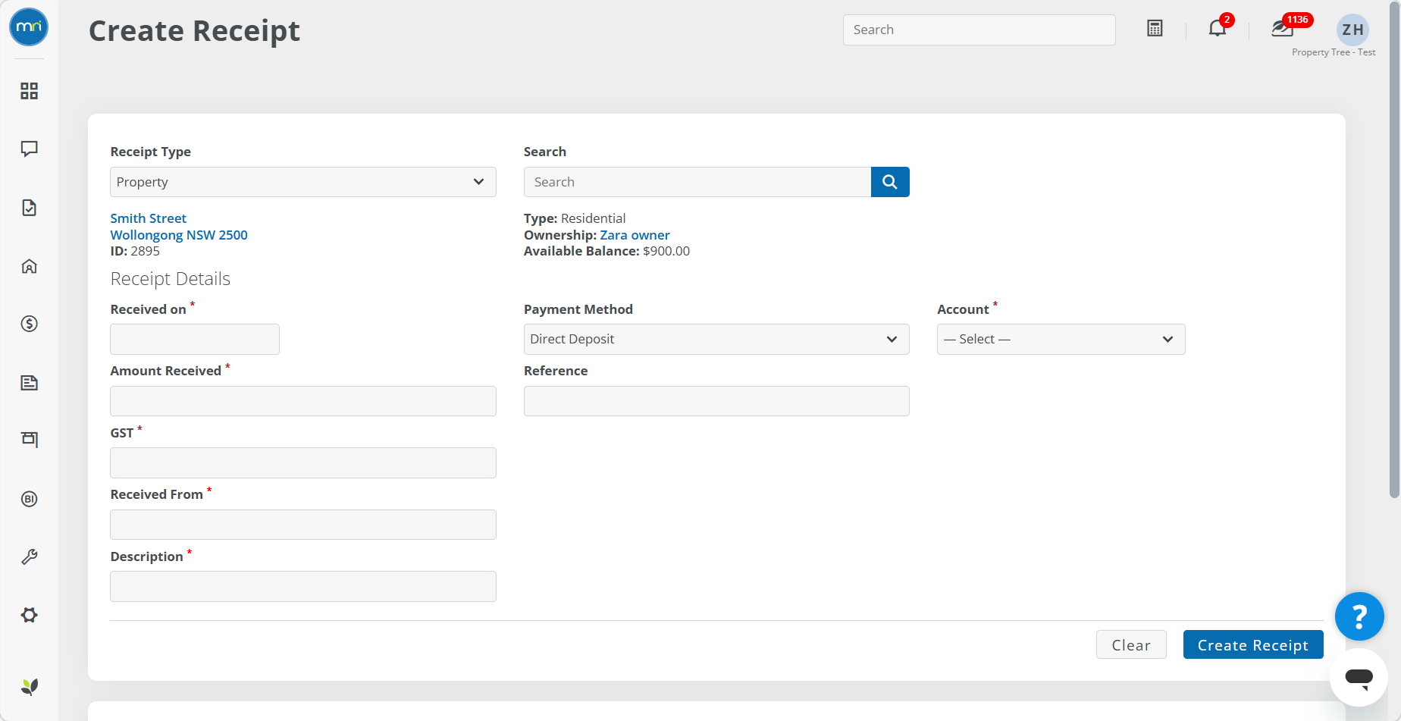Open the Zara owner ownership link
Image resolution: width=1401 pixels, height=721 pixels.
[635, 235]
